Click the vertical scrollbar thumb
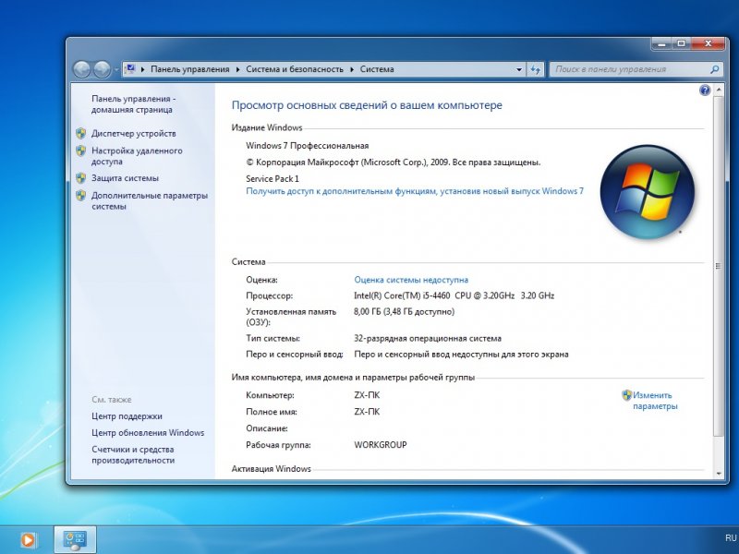Screen dimensions: 739x554 719,266
